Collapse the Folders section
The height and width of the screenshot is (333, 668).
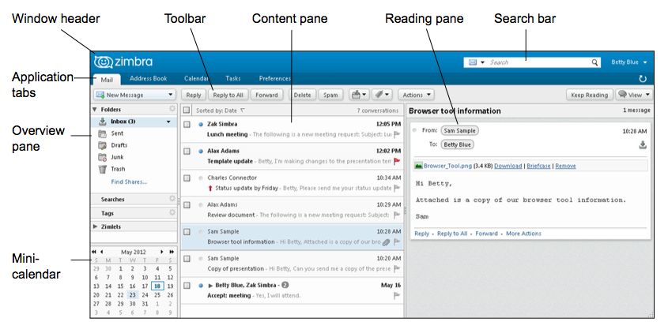click(95, 110)
